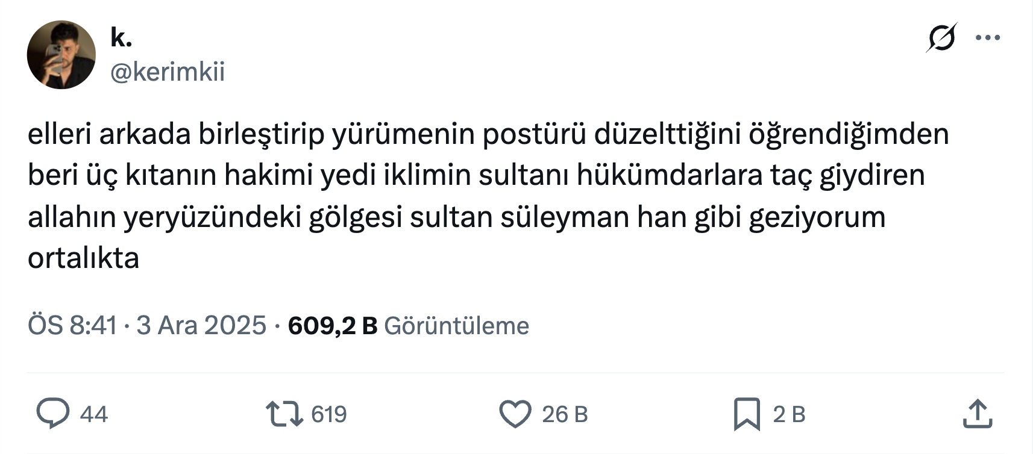
Task: Click the 609,2 B view count
Action: click(x=332, y=326)
